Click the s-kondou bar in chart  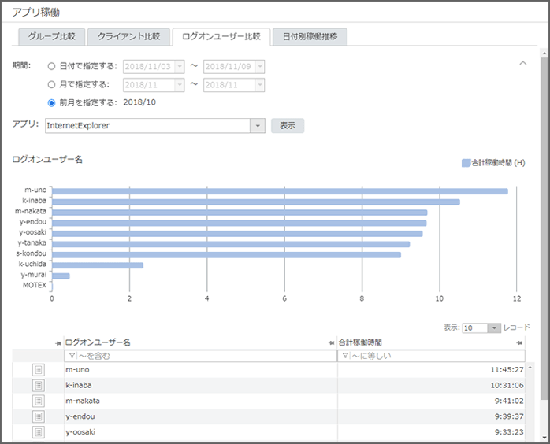pyautogui.click(x=227, y=255)
